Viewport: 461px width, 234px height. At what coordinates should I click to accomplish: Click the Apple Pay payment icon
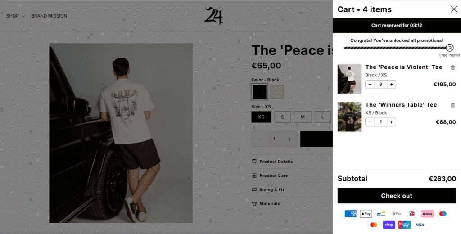[366, 214]
